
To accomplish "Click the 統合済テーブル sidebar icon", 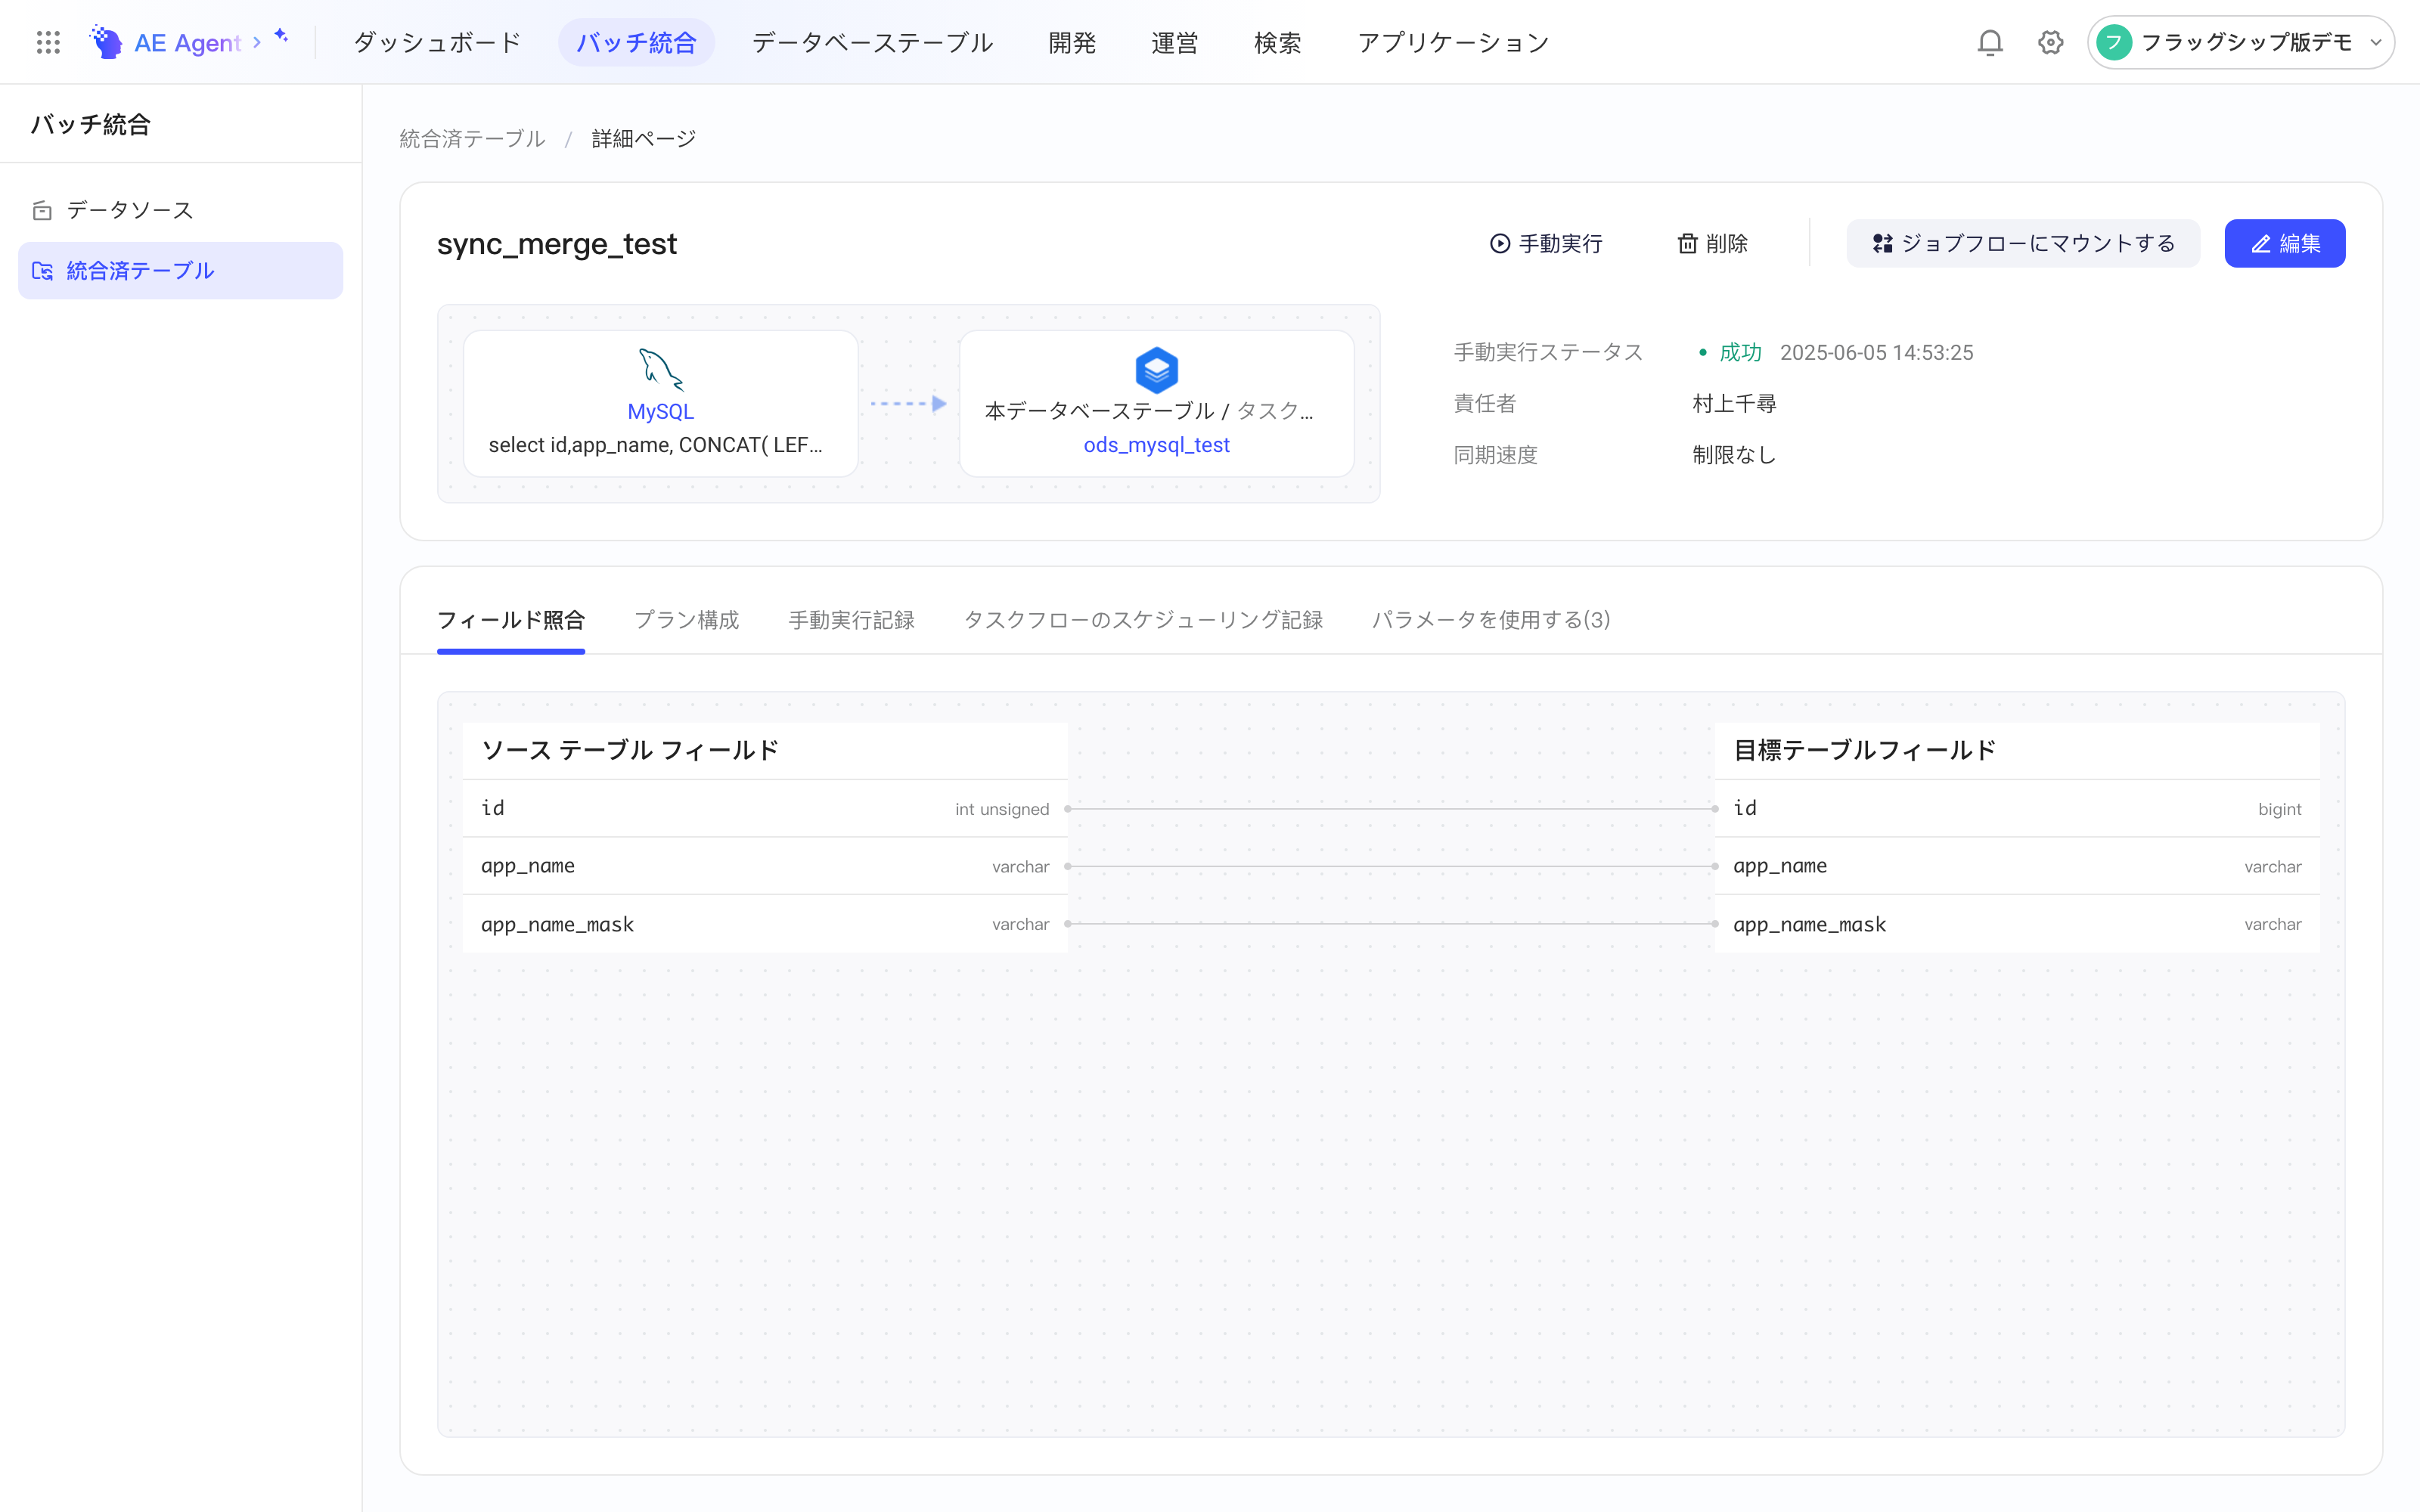I will tap(42, 271).
